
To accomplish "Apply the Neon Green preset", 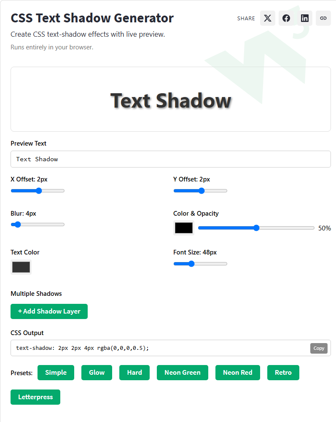I will (183, 373).
